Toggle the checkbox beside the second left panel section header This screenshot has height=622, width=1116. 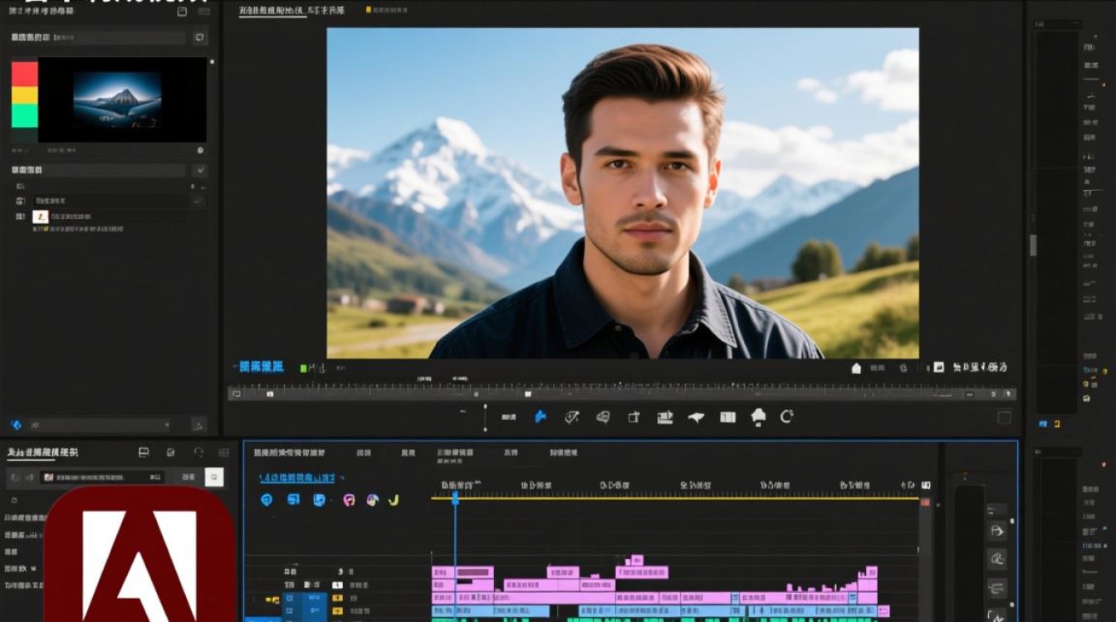[x=199, y=170]
